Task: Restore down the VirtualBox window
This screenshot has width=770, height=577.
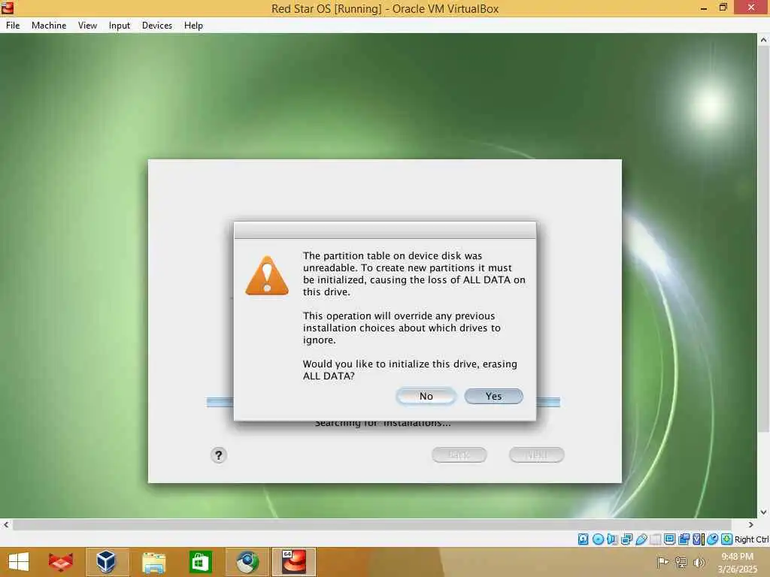Action: tap(723, 8)
